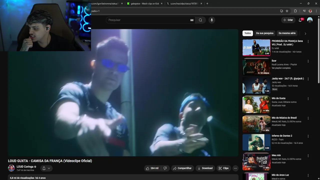Open options for Jacky wav 24/7 video
320x180 pixels.
point(308,79)
